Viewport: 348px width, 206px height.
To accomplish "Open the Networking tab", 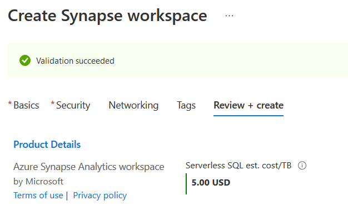I will click(133, 105).
